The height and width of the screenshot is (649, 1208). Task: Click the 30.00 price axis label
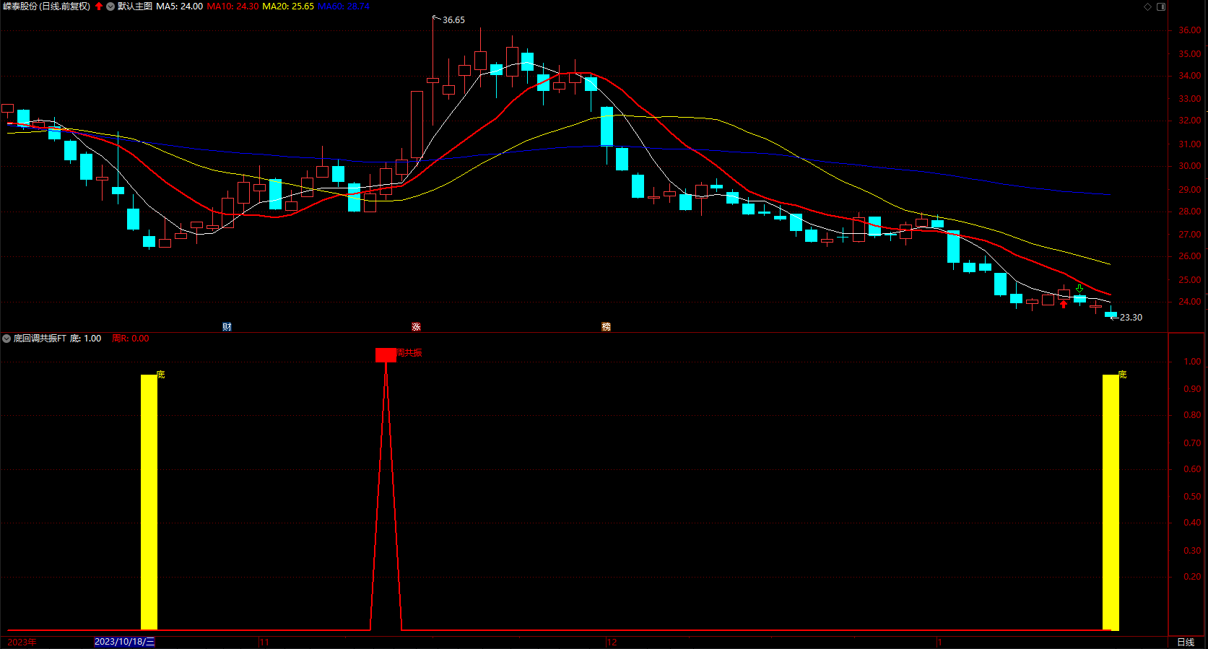(1190, 166)
